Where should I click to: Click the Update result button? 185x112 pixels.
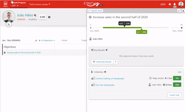95,11
